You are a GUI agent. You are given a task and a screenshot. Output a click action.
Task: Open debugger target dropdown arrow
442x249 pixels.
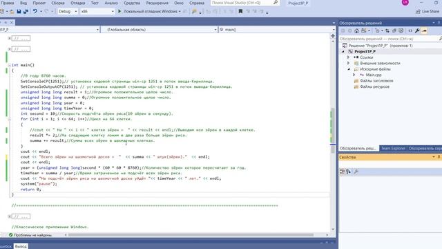(x=180, y=12)
